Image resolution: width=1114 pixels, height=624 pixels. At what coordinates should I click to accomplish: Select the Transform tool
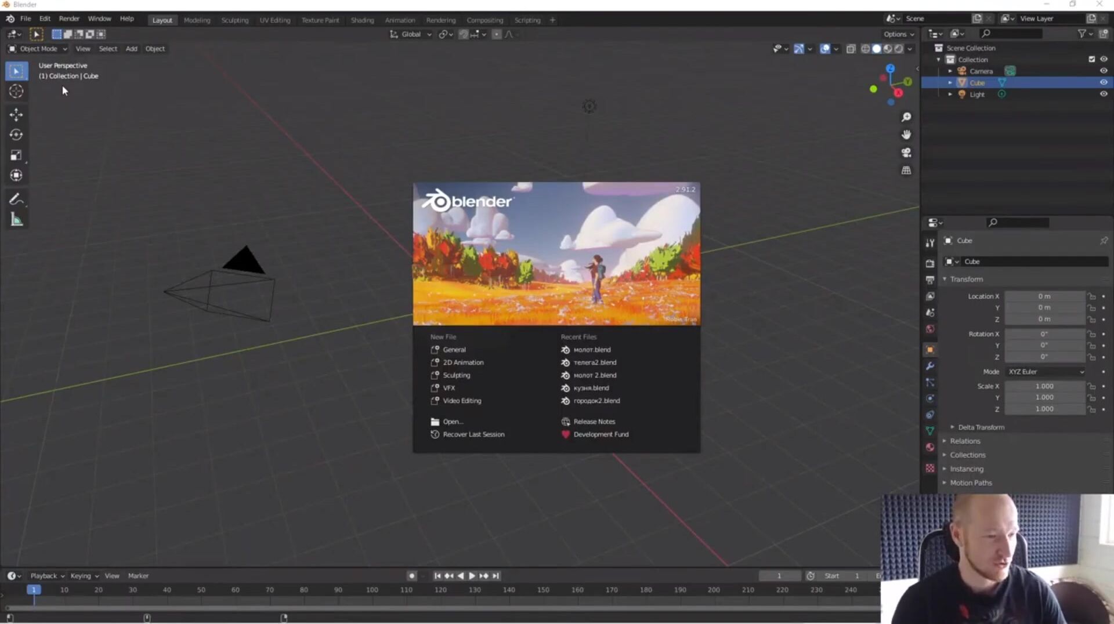coord(16,175)
